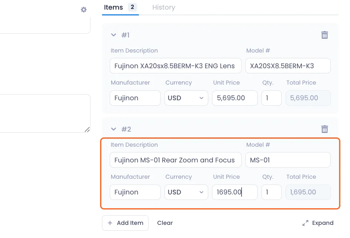Image resolution: width=350 pixels, height=238 pixels.
Task: Collapse item #1 with chevron
Action: [114, 35]
